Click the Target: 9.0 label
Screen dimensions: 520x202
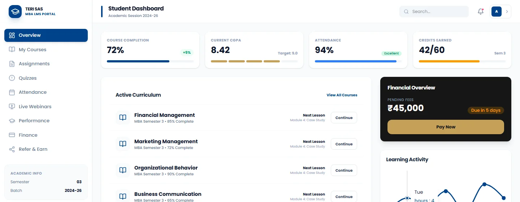coord(287,53)
